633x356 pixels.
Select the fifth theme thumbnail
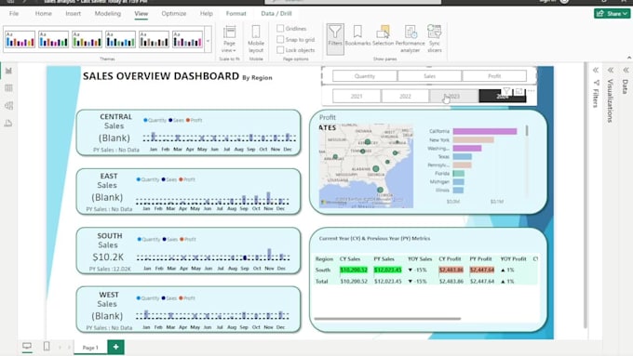point(154,40)
